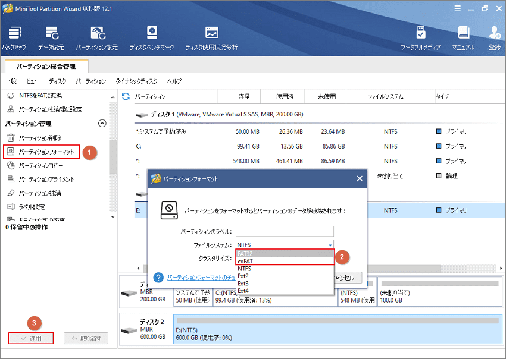Select the C: partition row

tap(319, 146)
